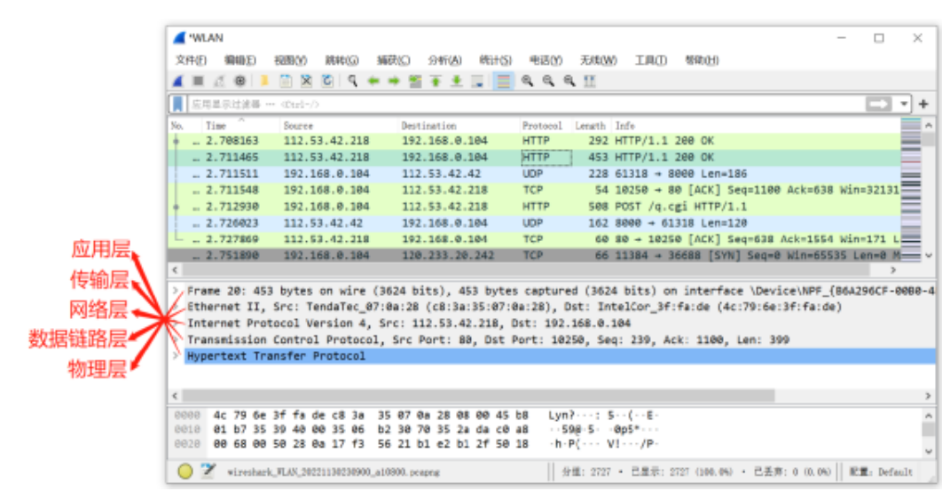
Task: Stop the running capture with the square icon
Action: tap(199, 81)
